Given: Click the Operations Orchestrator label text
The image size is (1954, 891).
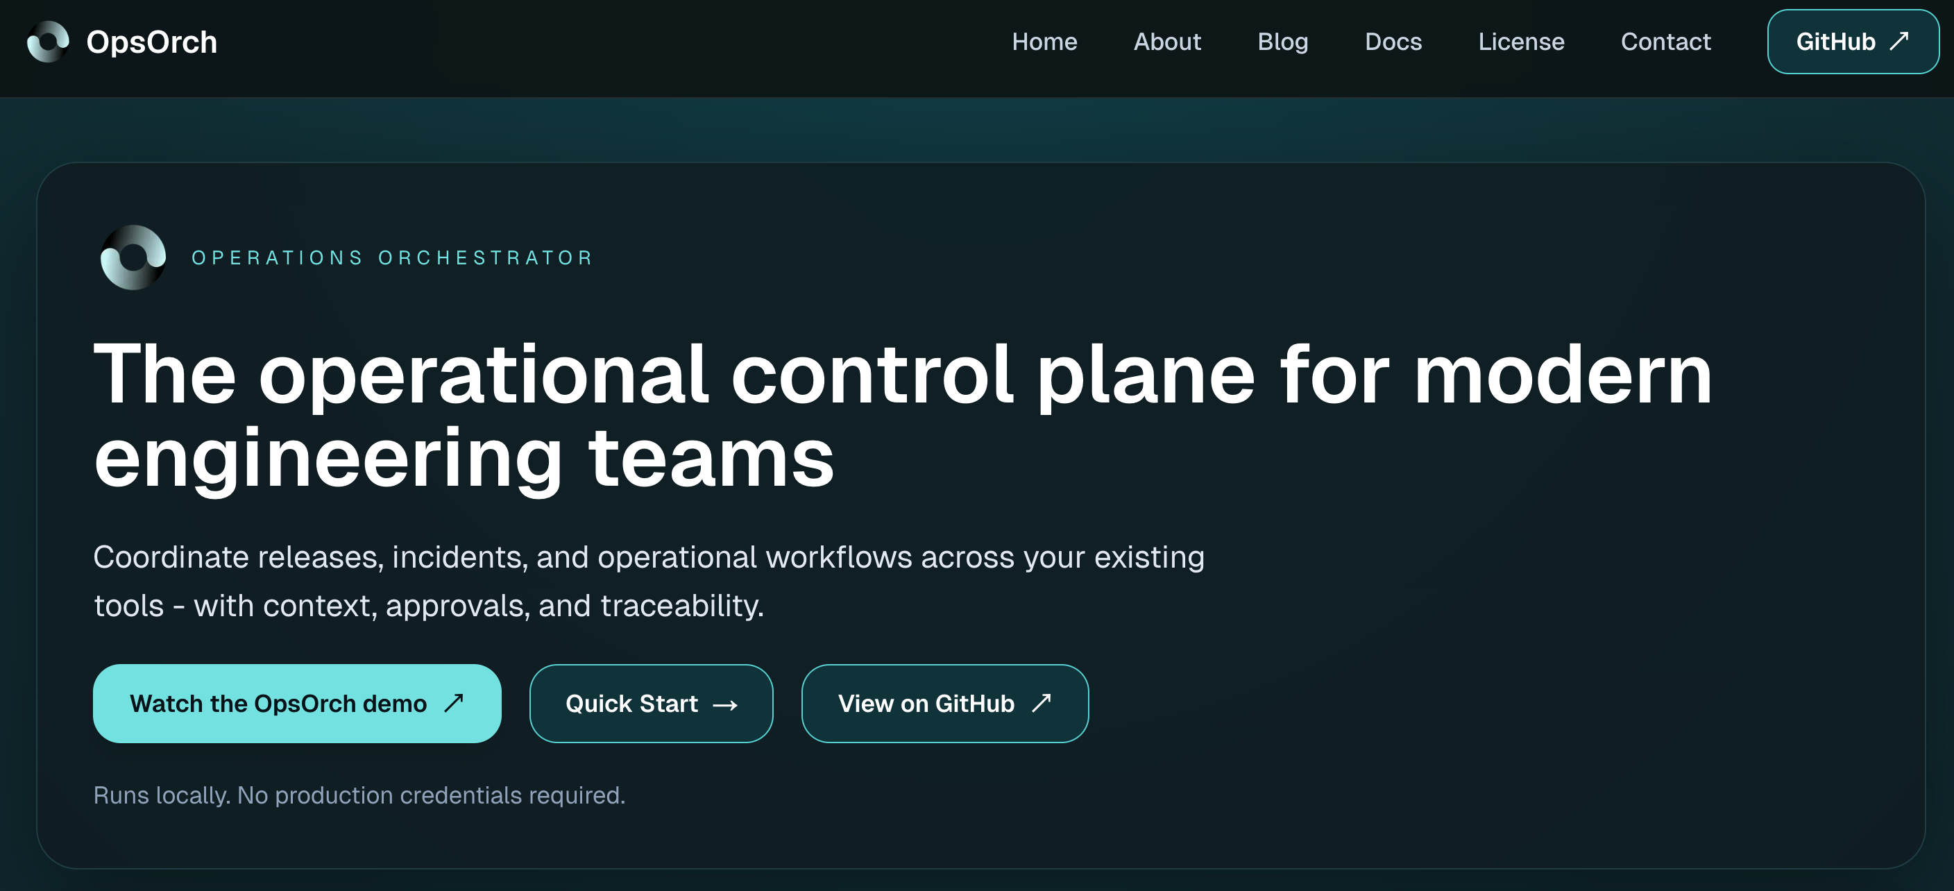Looking at the screenshot, I should pos(391,258).
